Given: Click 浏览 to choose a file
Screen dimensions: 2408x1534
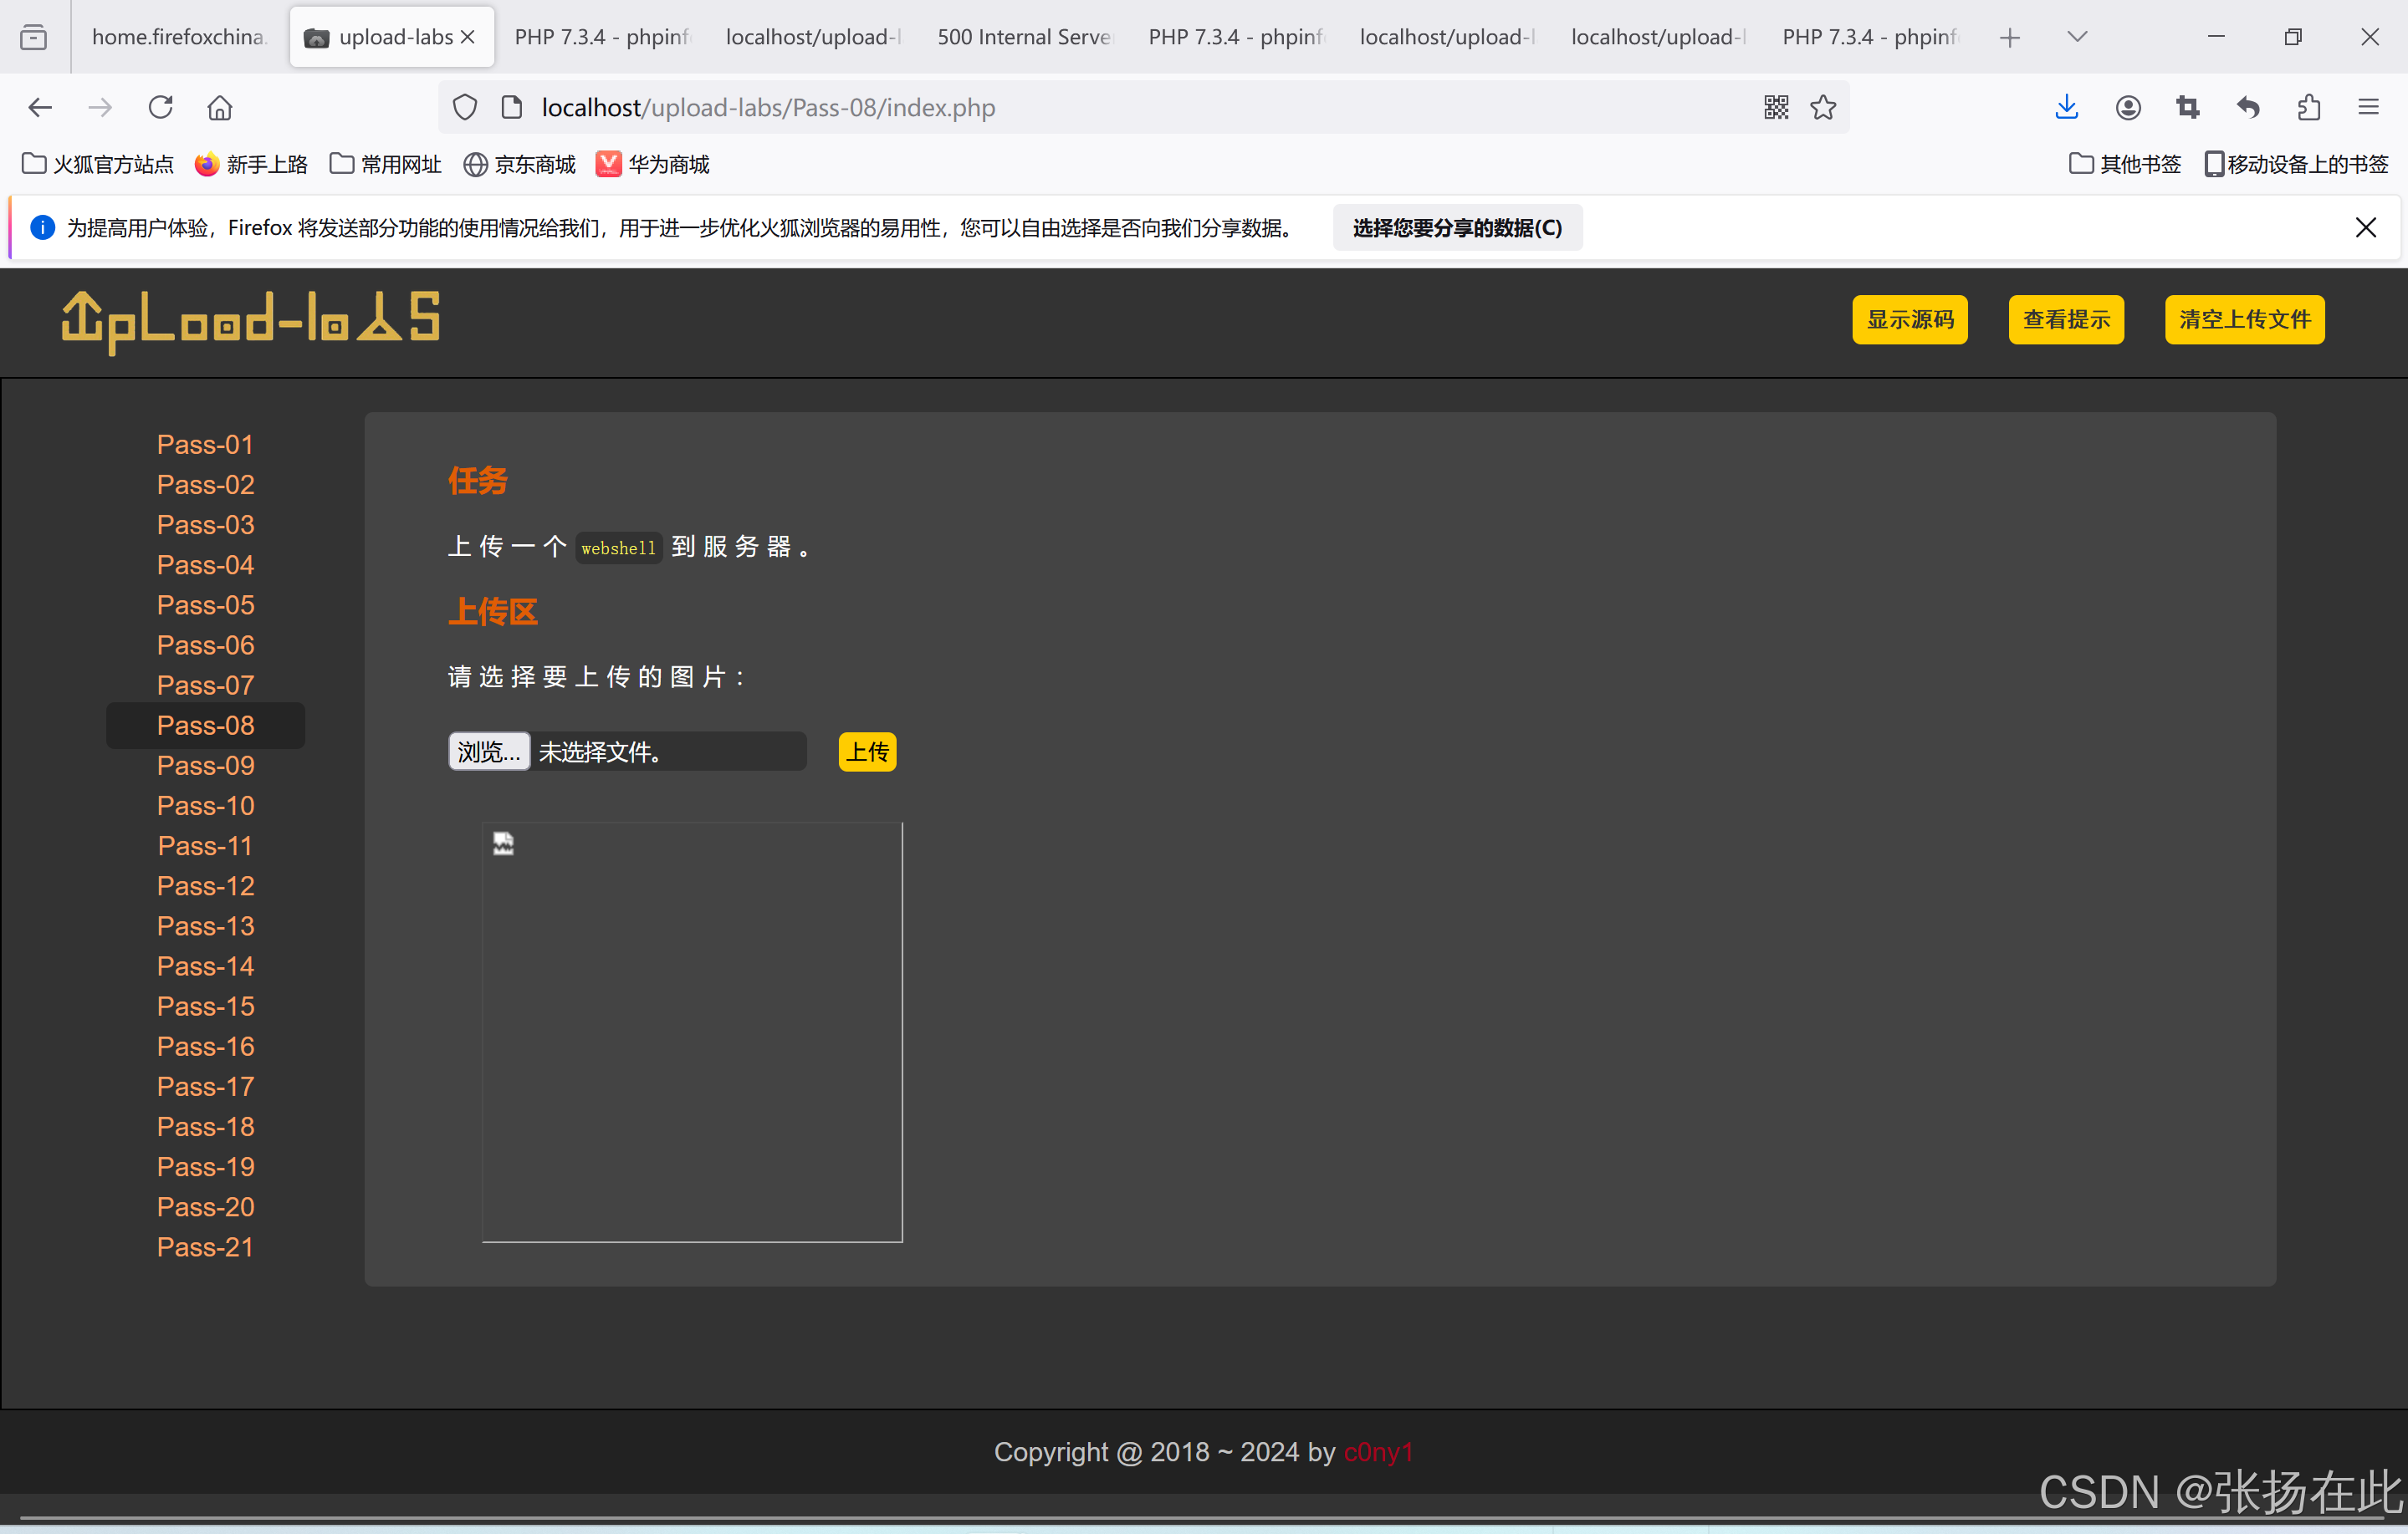Looking at the screenshot, I should [x=488, y=751].
